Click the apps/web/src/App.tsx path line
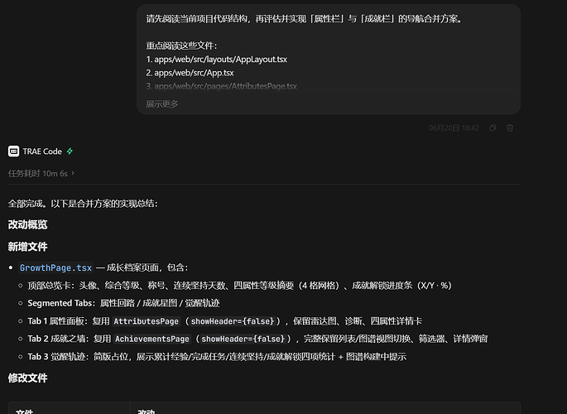This screenshot has height=414, width=567. pyautogui.click(x=190, y=73)
